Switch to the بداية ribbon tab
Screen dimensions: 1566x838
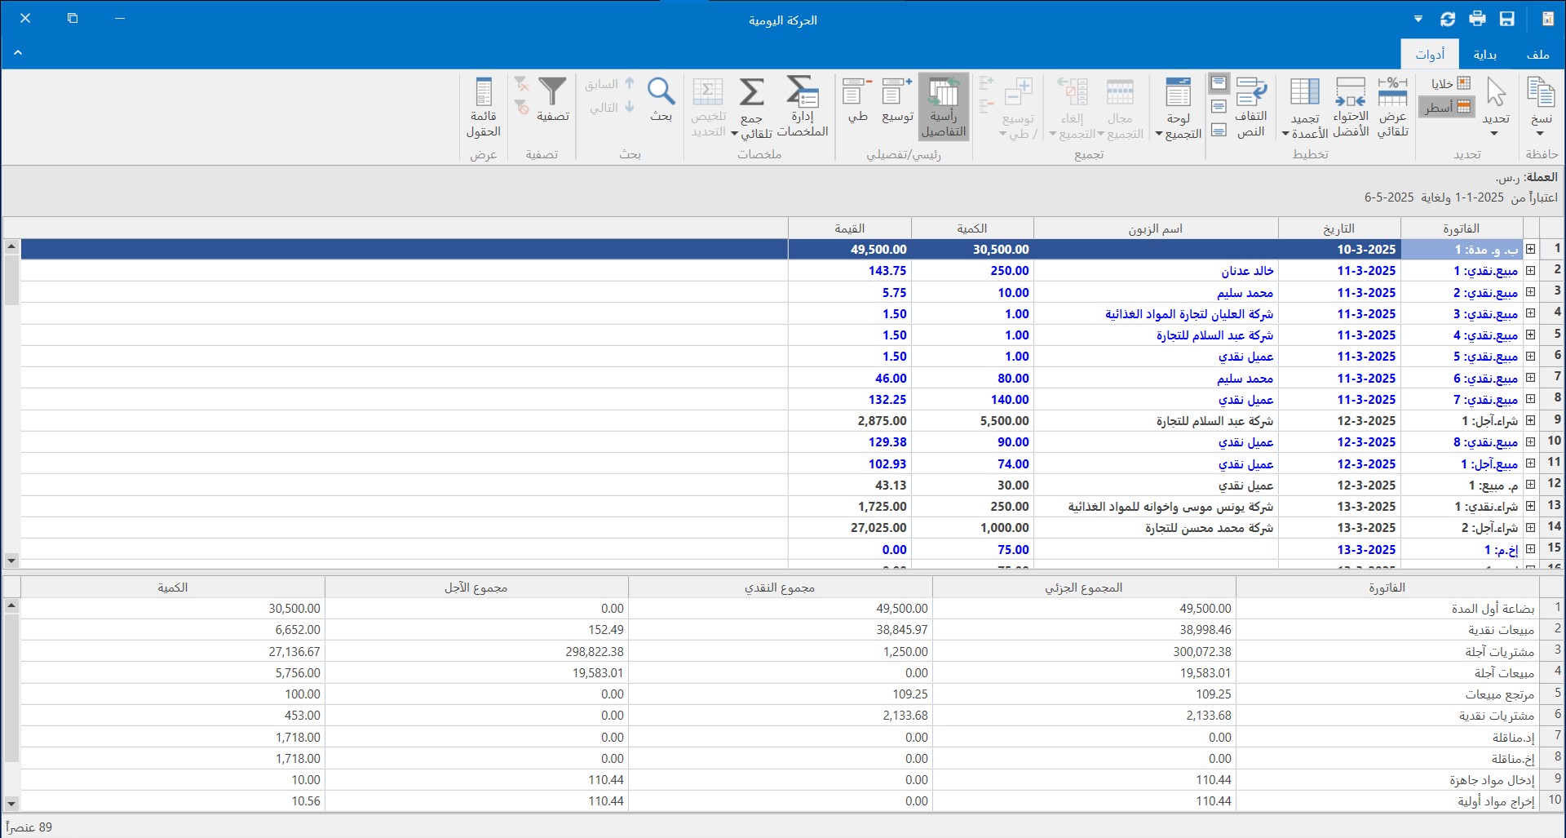(1484, 55)
